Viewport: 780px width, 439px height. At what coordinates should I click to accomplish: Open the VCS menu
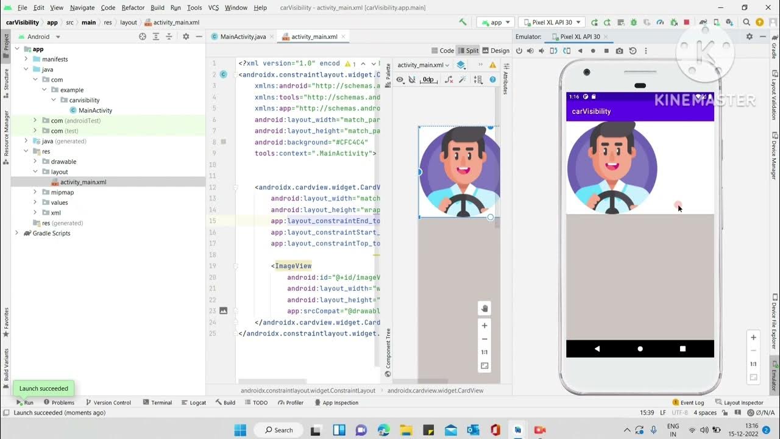[x=213, y=7]
